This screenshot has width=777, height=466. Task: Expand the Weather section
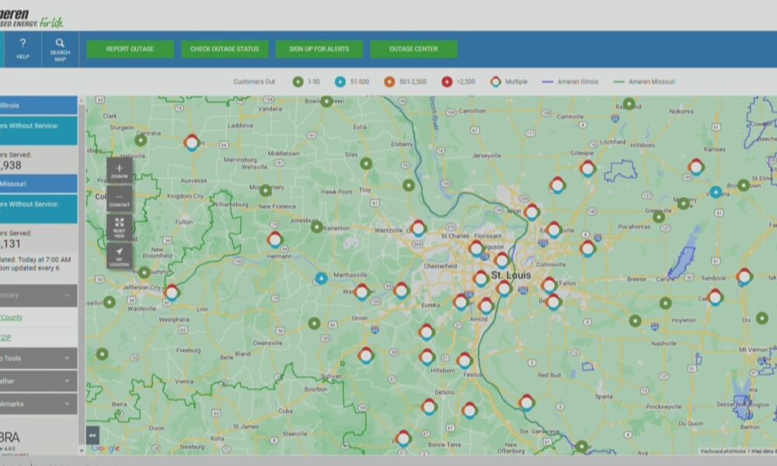38,381
